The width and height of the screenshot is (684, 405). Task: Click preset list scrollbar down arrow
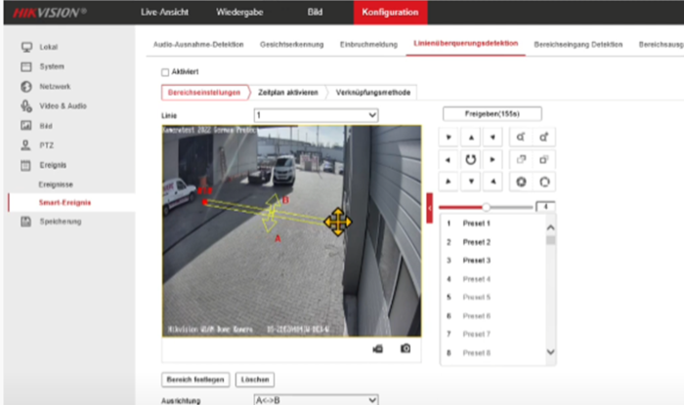550,352
